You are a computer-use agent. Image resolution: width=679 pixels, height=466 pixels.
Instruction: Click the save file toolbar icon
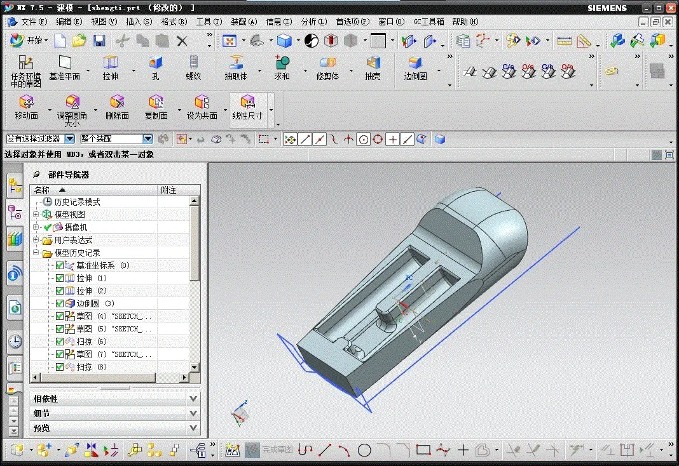[99, 41]
